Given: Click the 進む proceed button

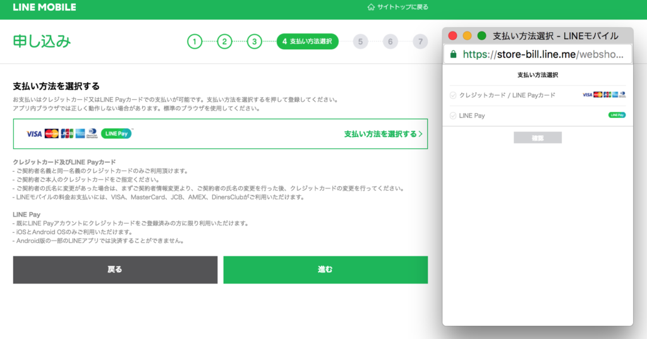Looking at the screenshot, I should pos(325,270).
